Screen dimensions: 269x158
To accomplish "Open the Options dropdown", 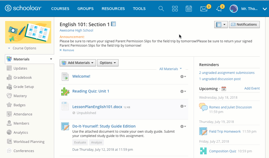I will [x=108, y=63].
